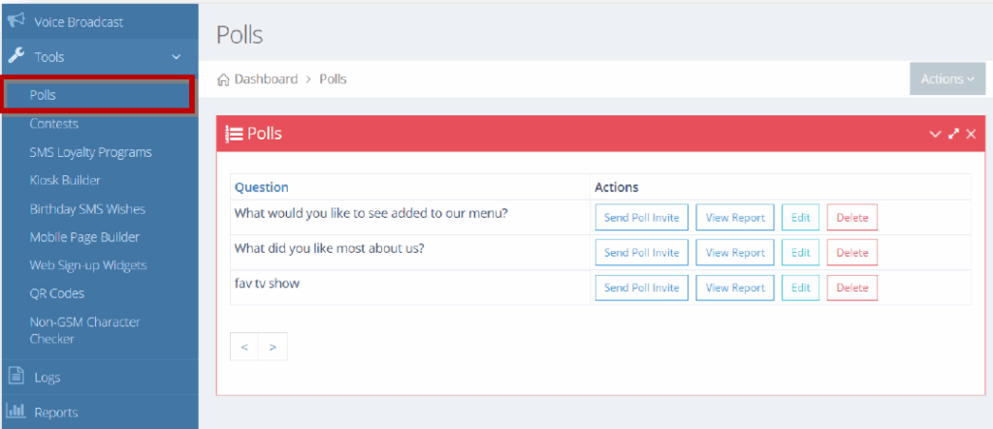Edit the 'What did you like most' poll

(800, 253)
